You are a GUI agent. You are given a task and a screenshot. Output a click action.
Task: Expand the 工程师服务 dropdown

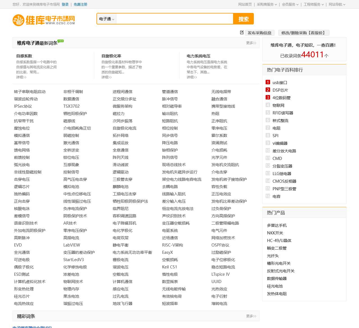point(314,4)
